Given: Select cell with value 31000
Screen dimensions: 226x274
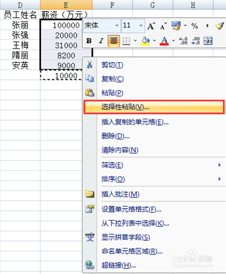Looking at the screenshot, I should tap(61, 45).
